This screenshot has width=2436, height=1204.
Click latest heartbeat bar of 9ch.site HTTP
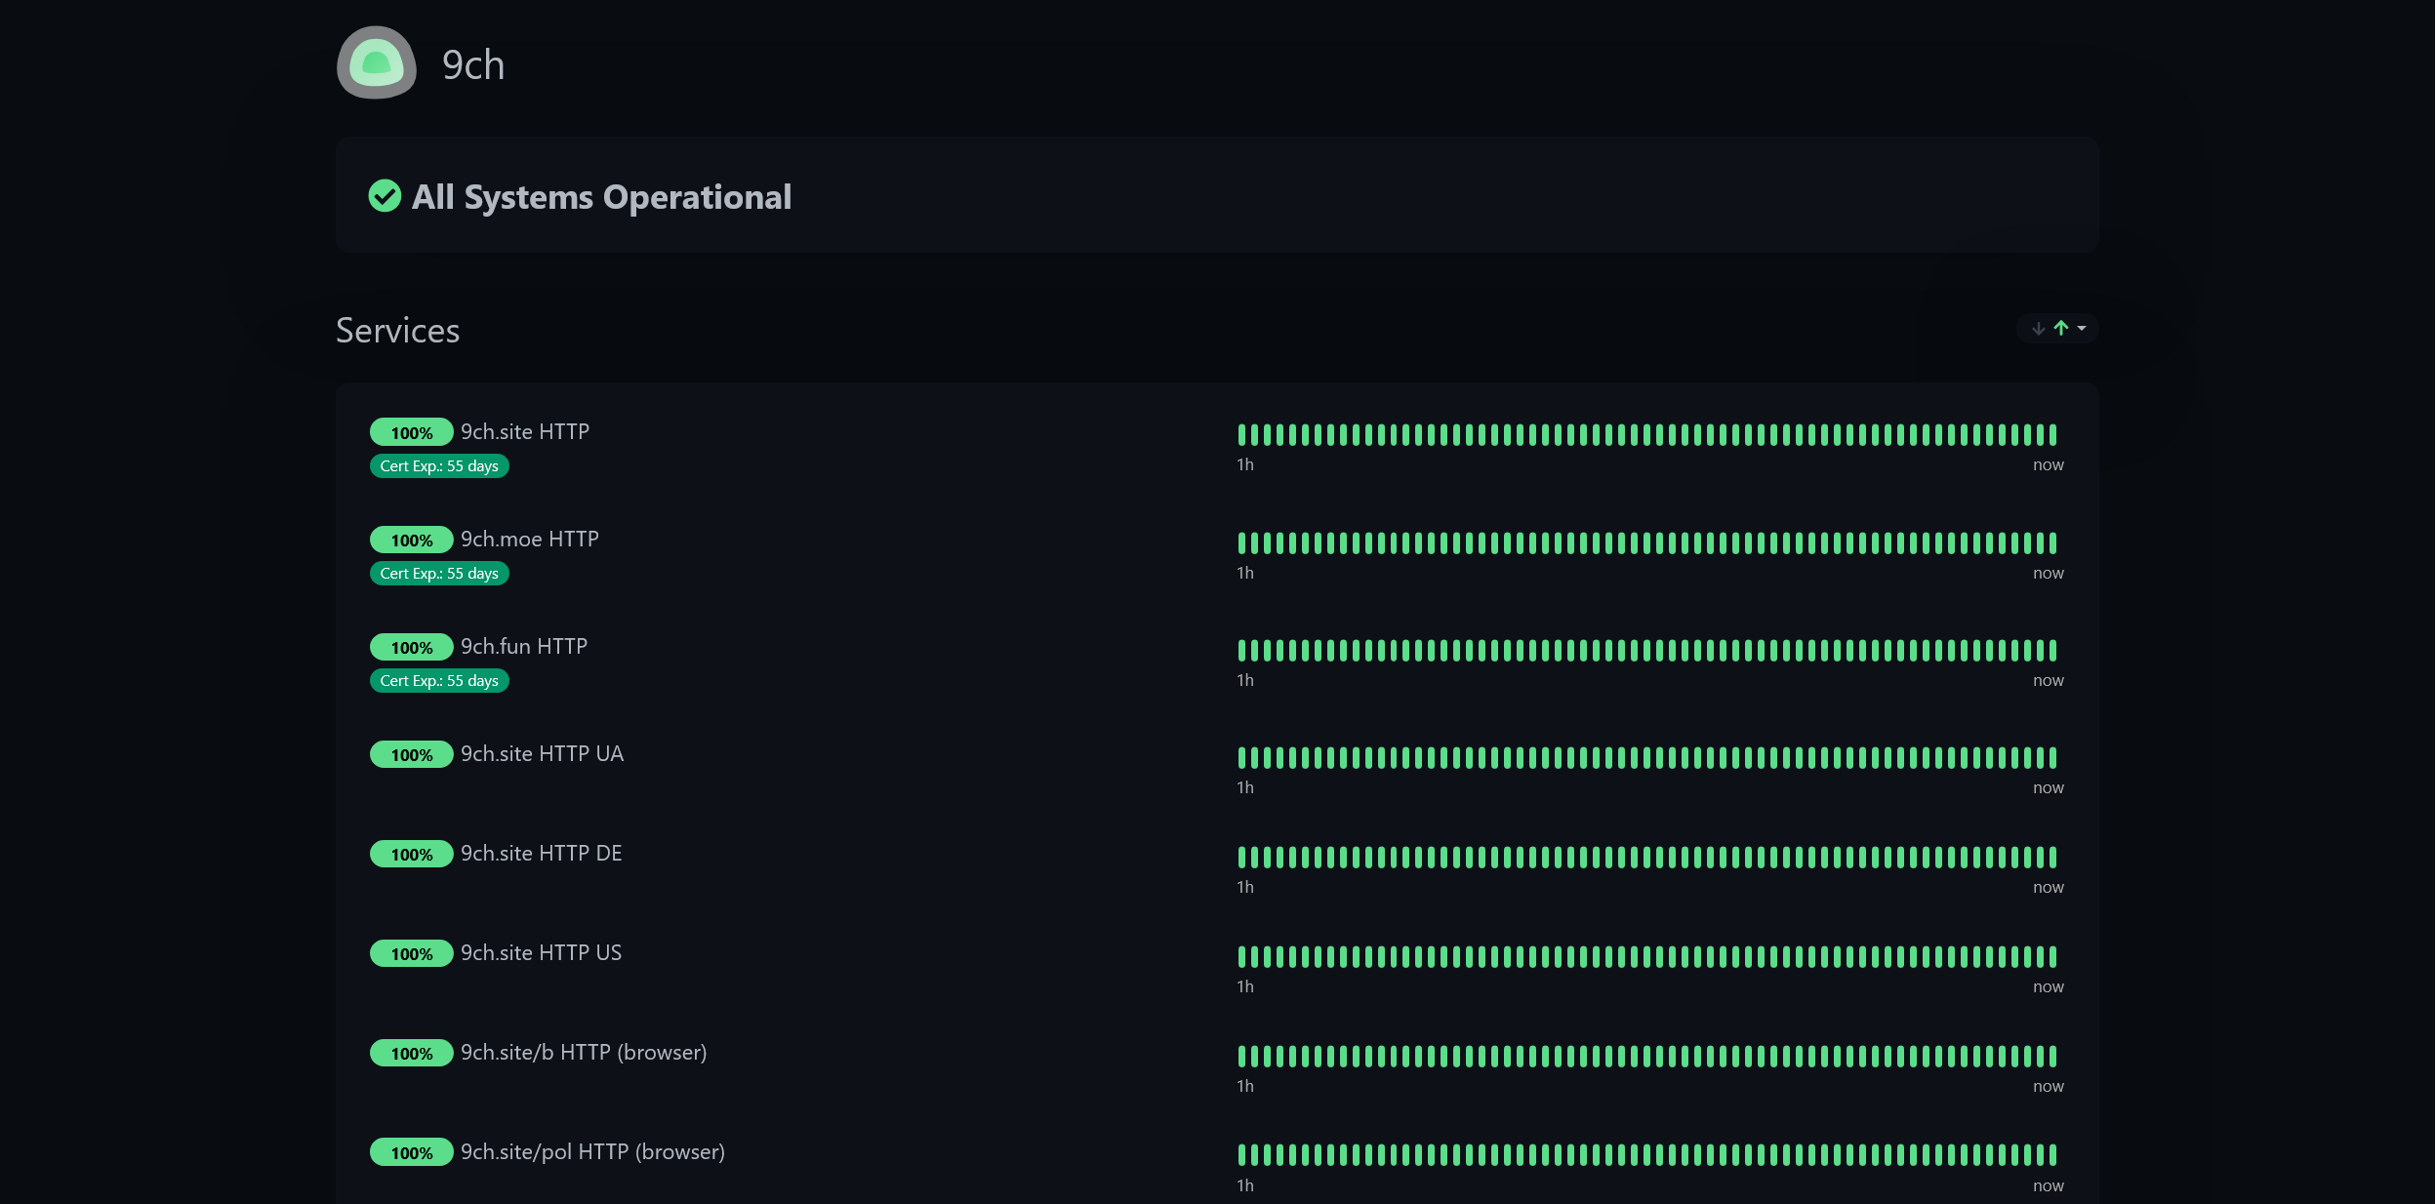pos(2052,434)
